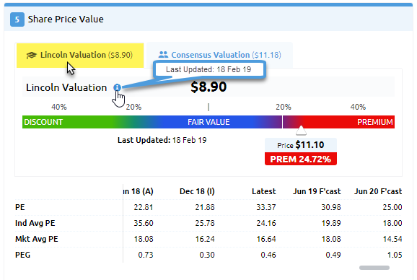Click the red PREMIUM zone of the bar
The image size is (417, 280).
tap(346, 122)
